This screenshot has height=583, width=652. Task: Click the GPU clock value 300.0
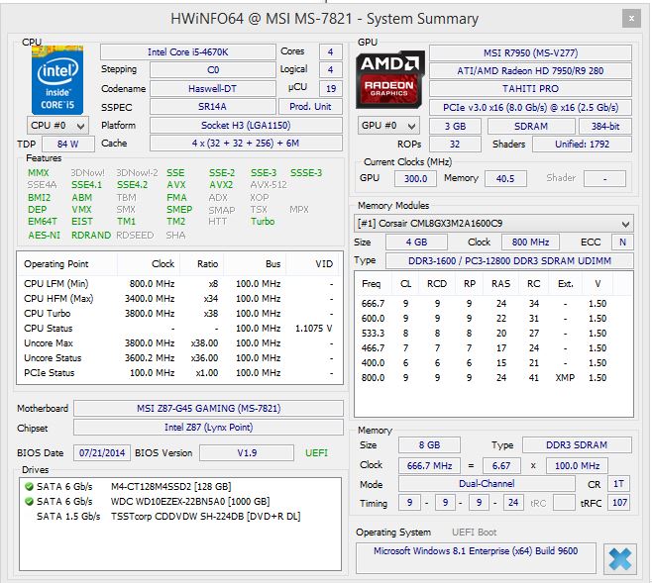(415, 178)
